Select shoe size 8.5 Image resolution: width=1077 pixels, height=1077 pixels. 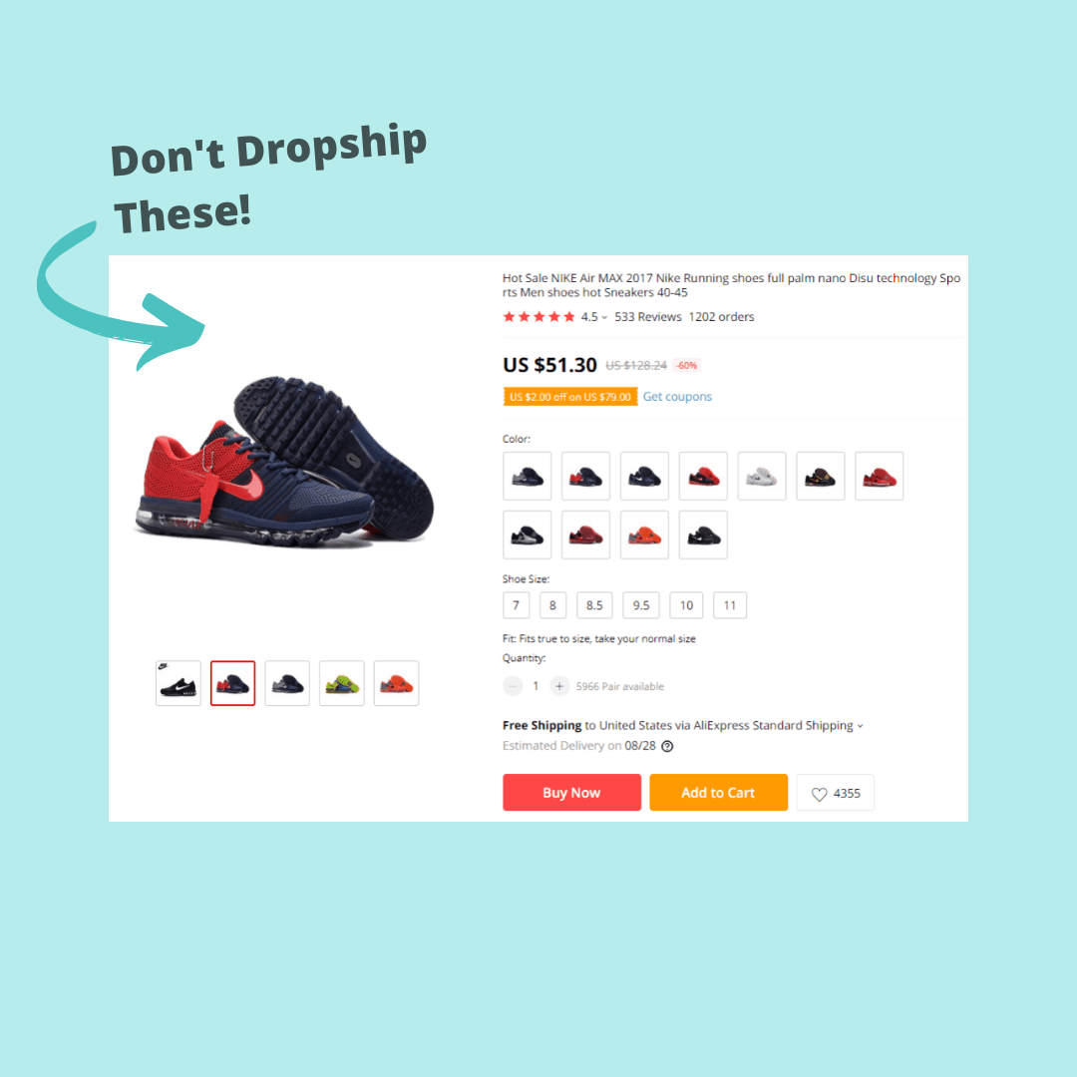(x=594, y=605)
